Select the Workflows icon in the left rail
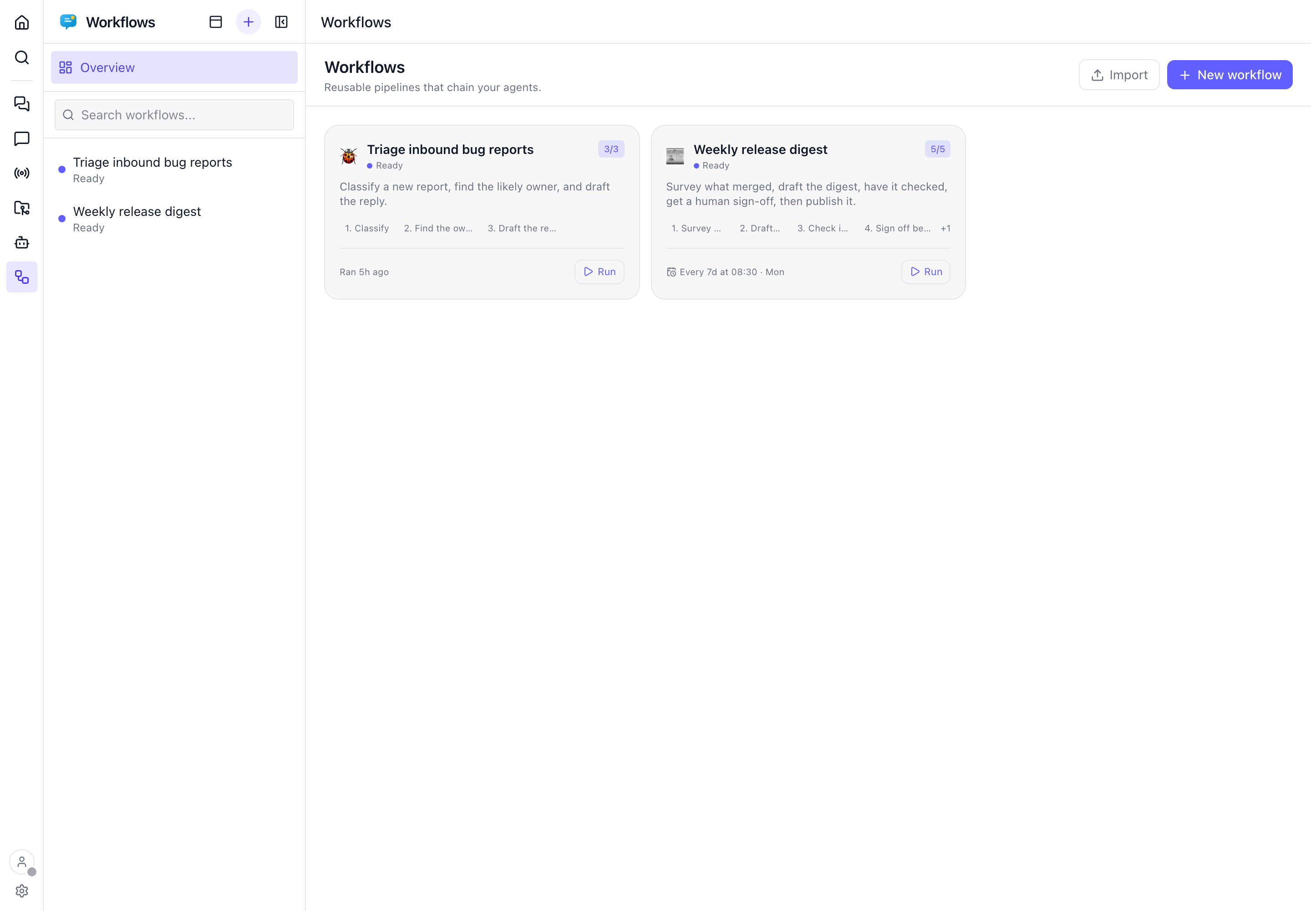 (22, 277)
